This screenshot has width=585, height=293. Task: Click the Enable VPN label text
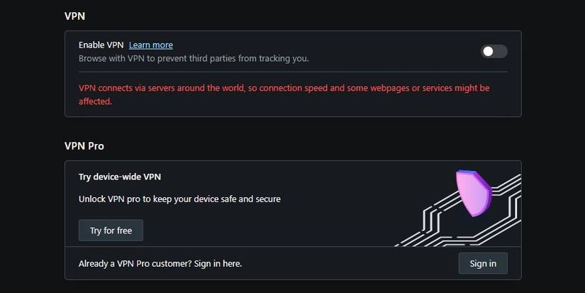tap(101, 45)
